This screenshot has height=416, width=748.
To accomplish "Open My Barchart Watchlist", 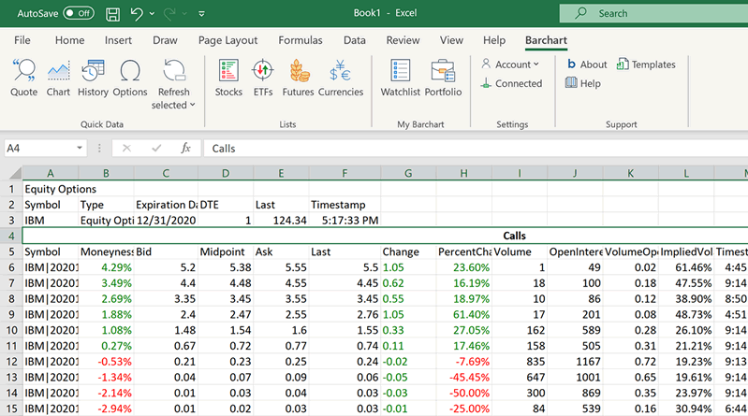I will [x=401, y=78].
